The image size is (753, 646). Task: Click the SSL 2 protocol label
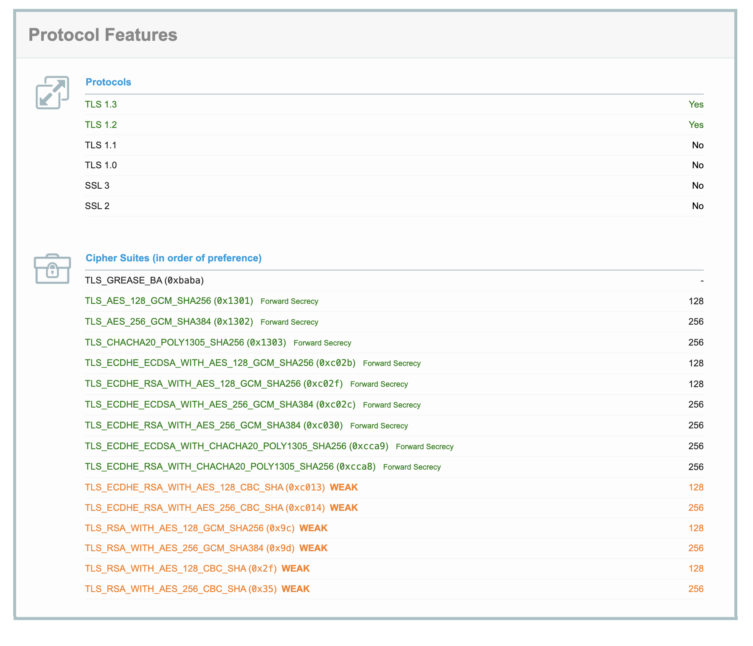click(97, 206)
